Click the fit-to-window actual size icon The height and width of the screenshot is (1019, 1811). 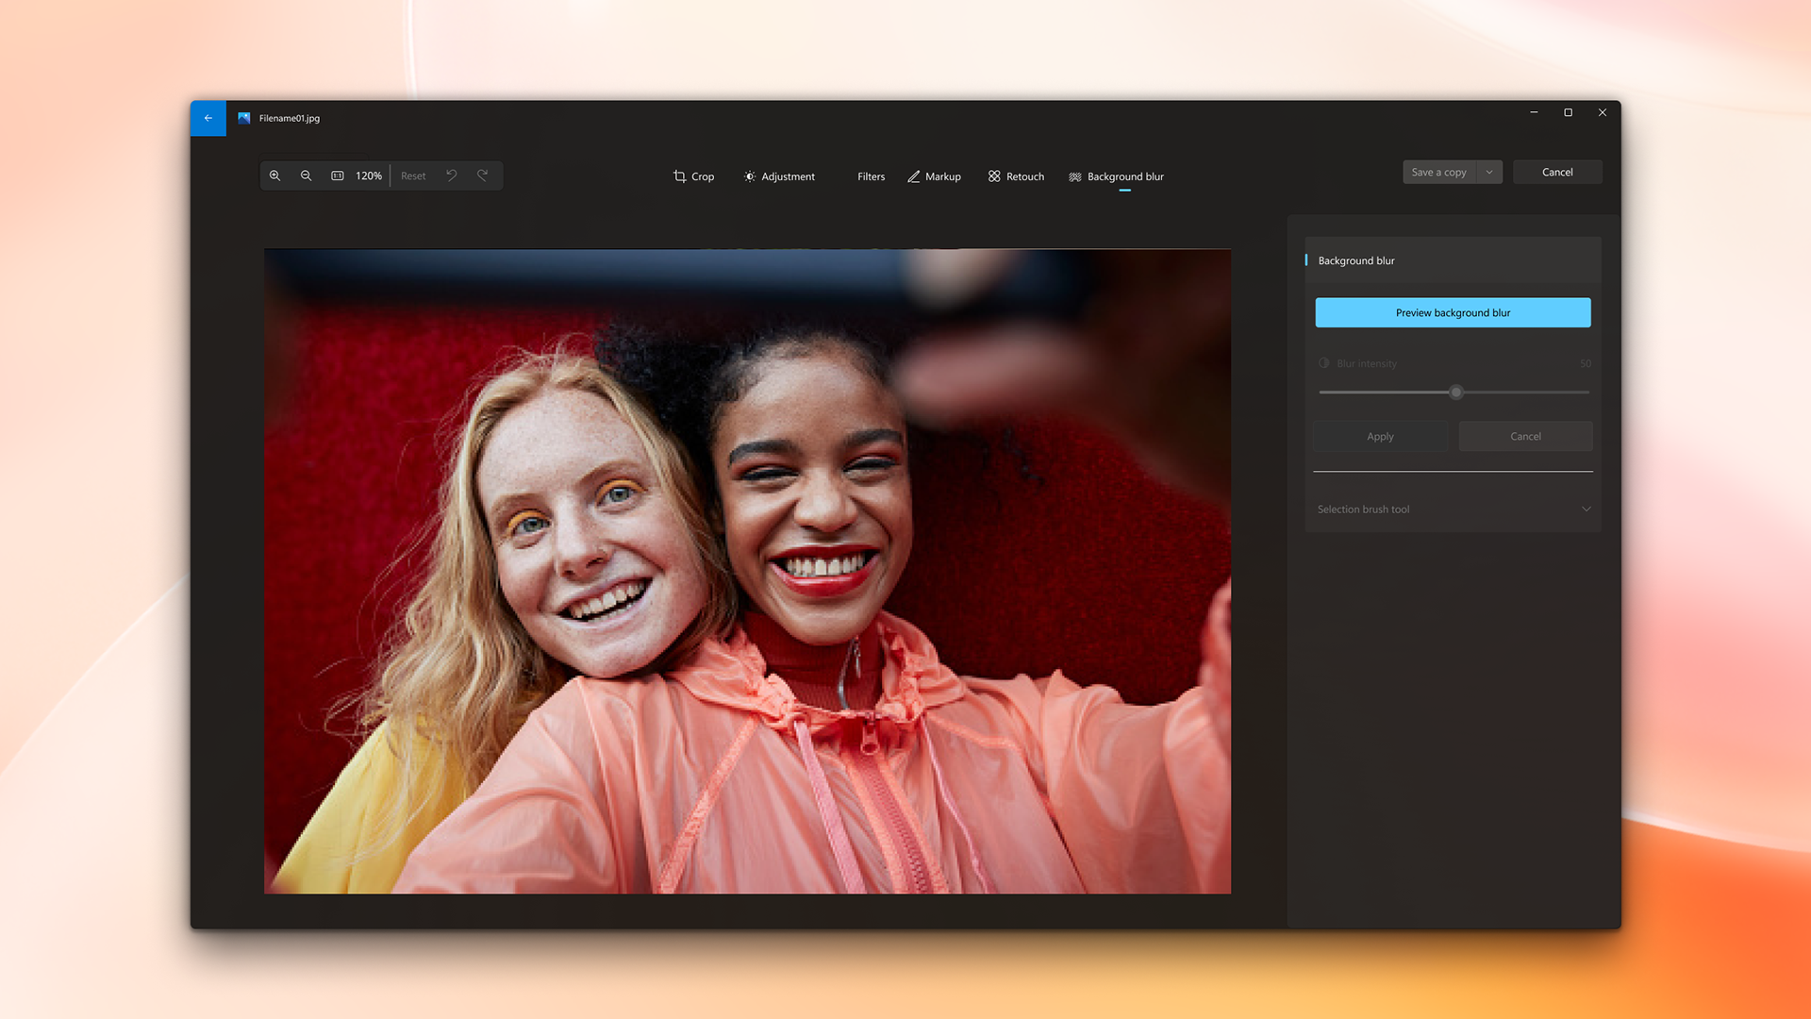click(337, 175)
